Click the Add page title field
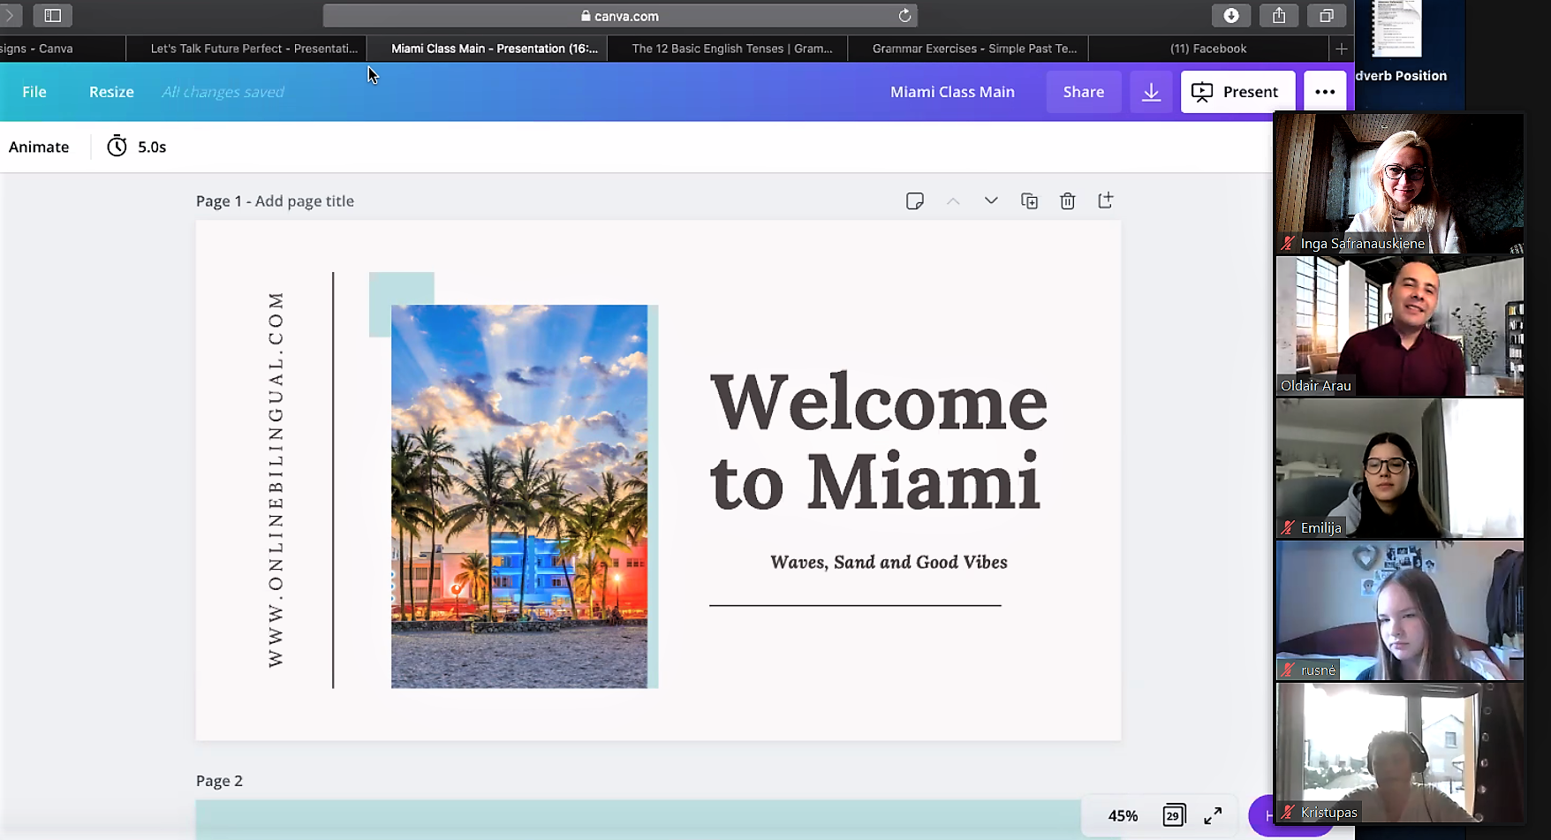The image size is (1551, 840). click(305, 201)
